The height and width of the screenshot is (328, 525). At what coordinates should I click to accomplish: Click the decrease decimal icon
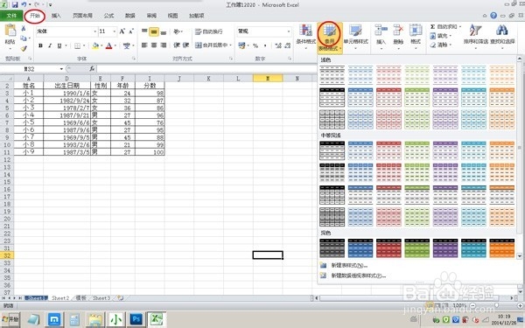coord(287,45)
